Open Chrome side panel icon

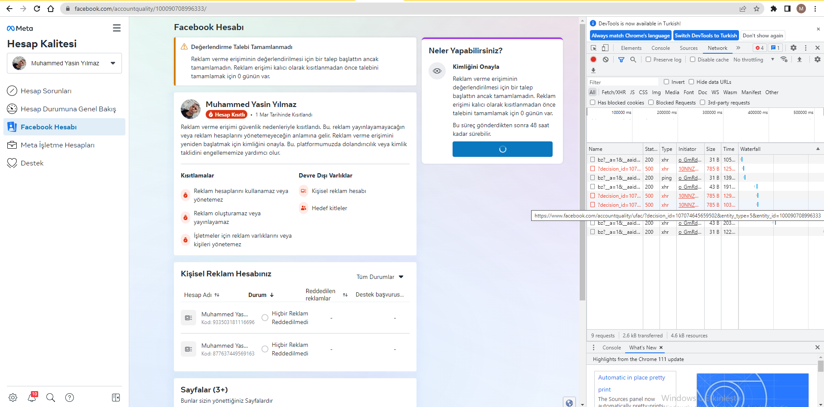point(788,9)
